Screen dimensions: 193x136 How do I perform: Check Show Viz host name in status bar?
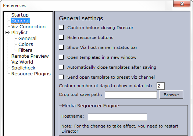(x=61, y=47)
